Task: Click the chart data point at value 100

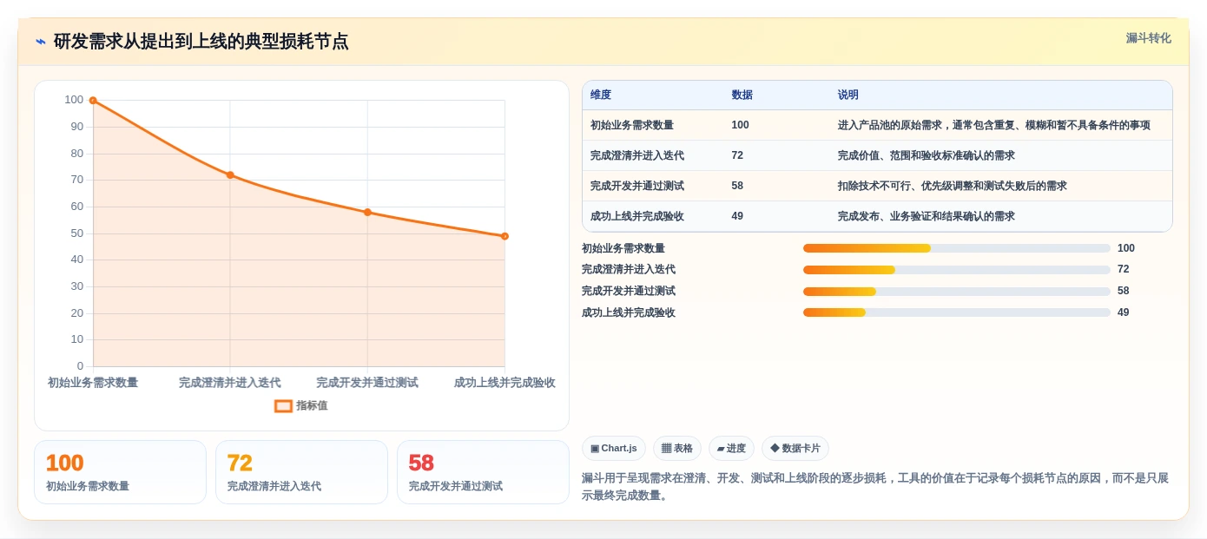Action: [93, 101]
